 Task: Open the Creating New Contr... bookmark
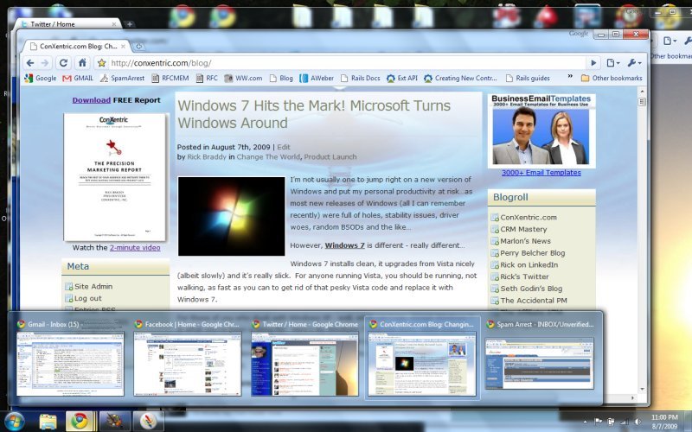coord(460,78)
